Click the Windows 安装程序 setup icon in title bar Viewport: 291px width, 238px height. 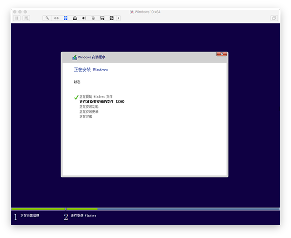coord(74,57)
